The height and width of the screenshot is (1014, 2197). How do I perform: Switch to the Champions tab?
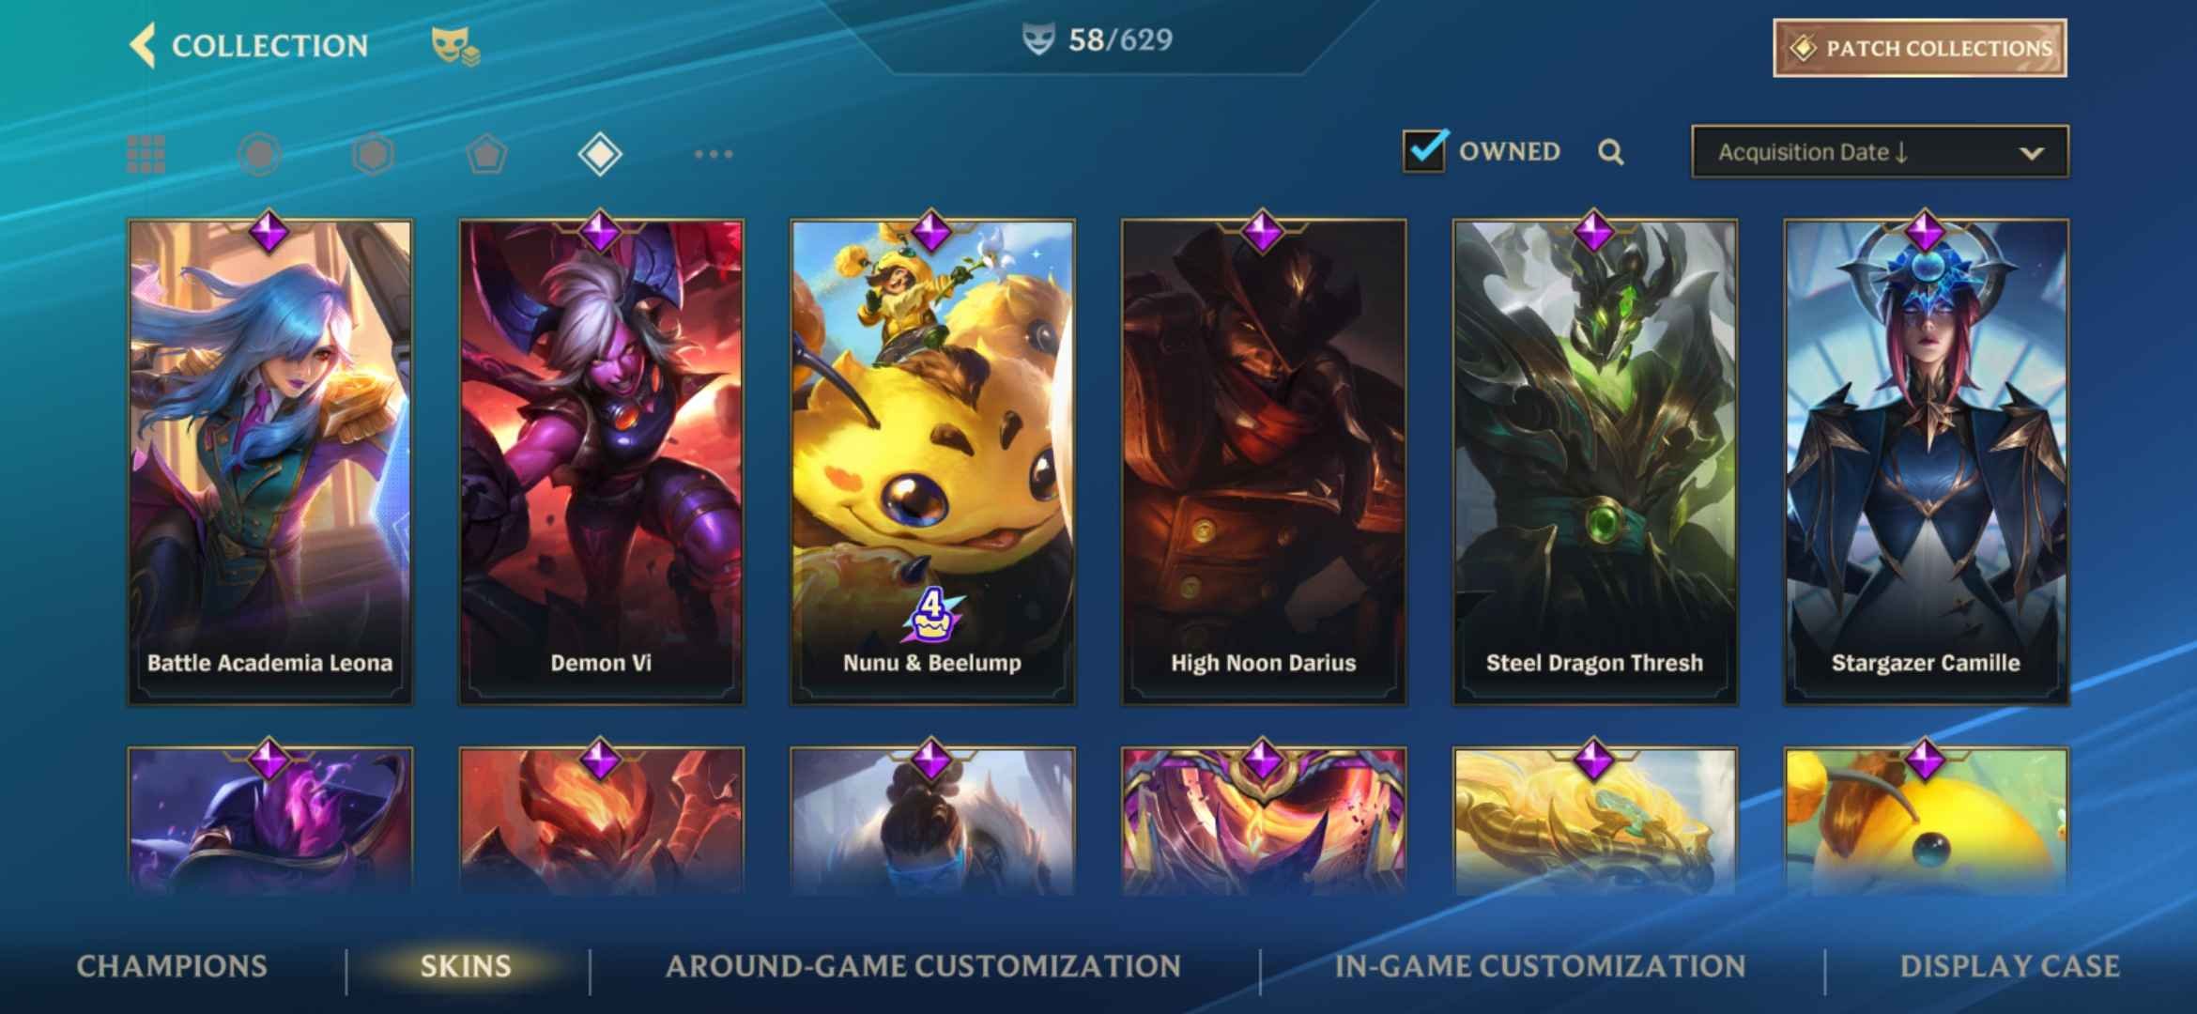[172, 966]
